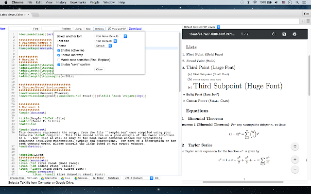Viewport: 311px width, 194px height.
Task: Click the Shortcuts button
Action: point(113,178)
